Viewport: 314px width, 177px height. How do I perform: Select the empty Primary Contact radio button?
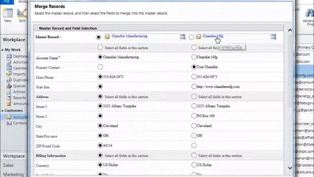click(x=100, y=67)
